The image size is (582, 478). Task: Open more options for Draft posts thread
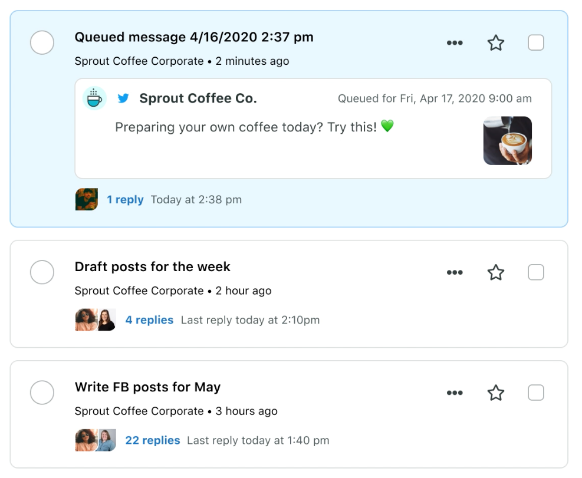coord(455,272)
